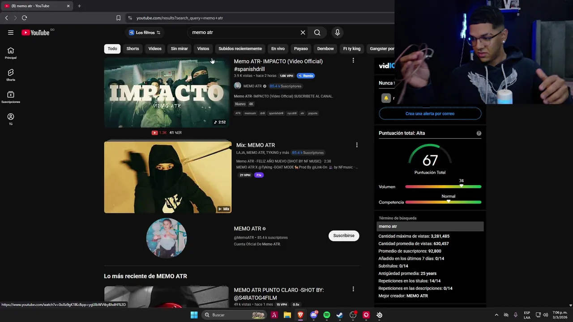The width and height of the screenshot is (573, 322).
Task: Open Spotify from taskbar
Action: 326,315
